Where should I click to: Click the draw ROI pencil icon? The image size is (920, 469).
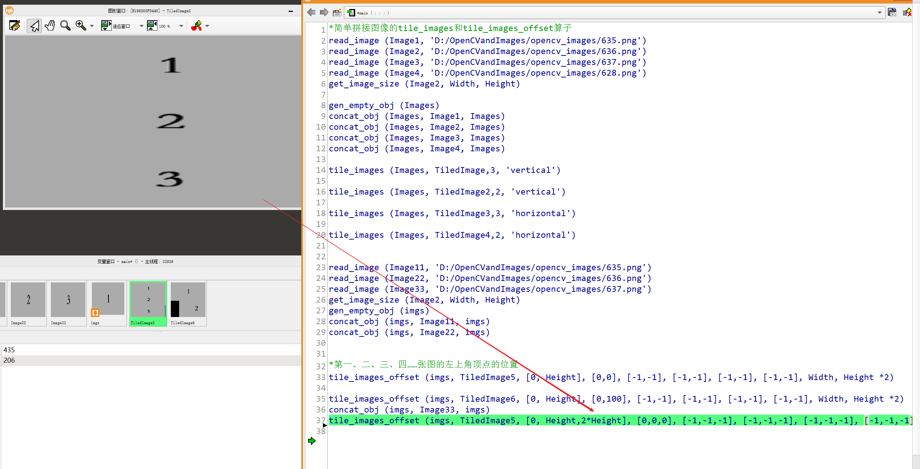coord(196,26)
